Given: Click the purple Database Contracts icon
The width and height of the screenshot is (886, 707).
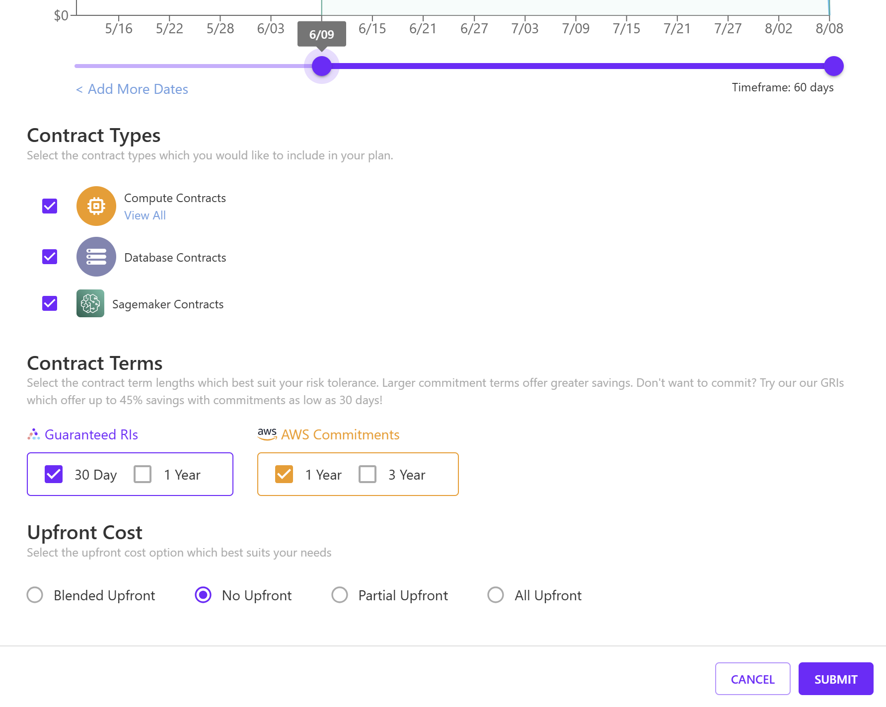Looking at the screenshot, I should (x=96, y=257).
